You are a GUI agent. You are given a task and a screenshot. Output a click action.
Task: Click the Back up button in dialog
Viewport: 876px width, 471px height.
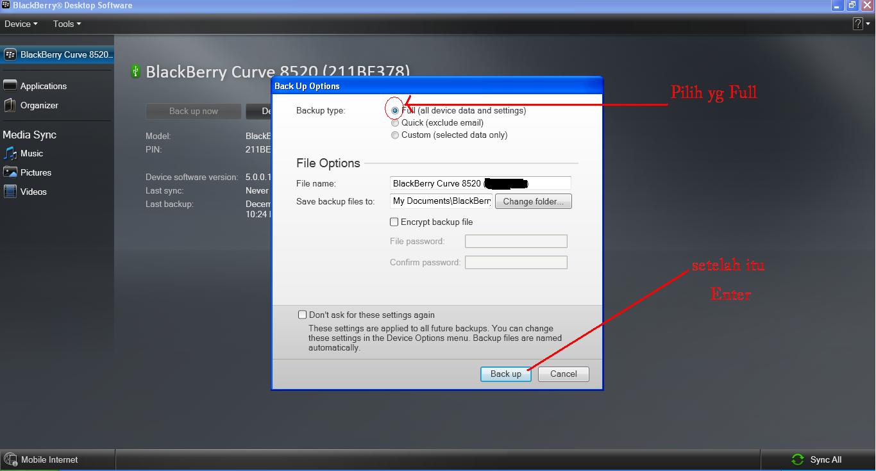506,374
